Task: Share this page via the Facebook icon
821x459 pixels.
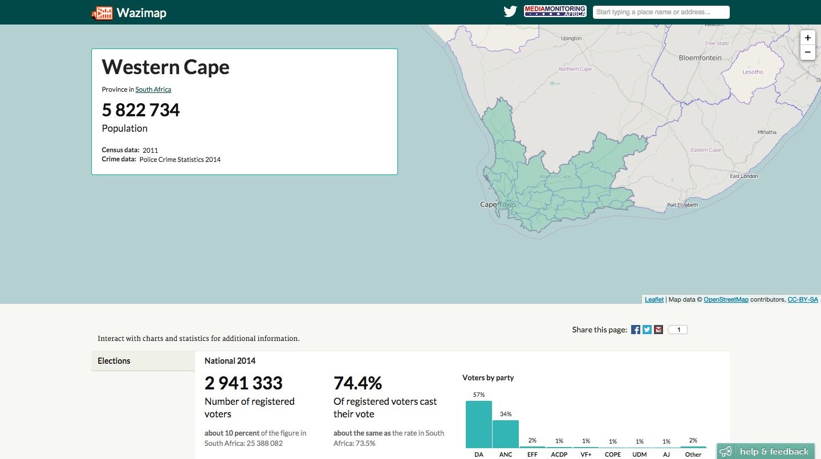Action: click(635, 329)
